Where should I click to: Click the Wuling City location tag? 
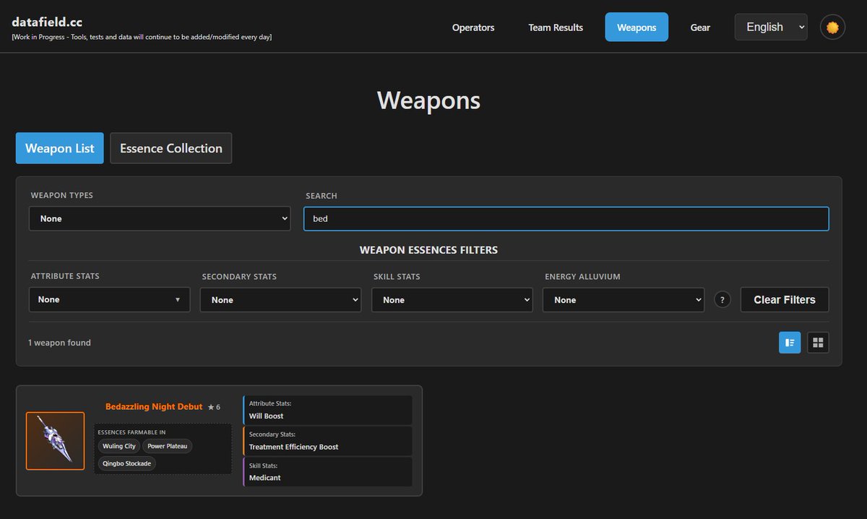coord(119,446)
